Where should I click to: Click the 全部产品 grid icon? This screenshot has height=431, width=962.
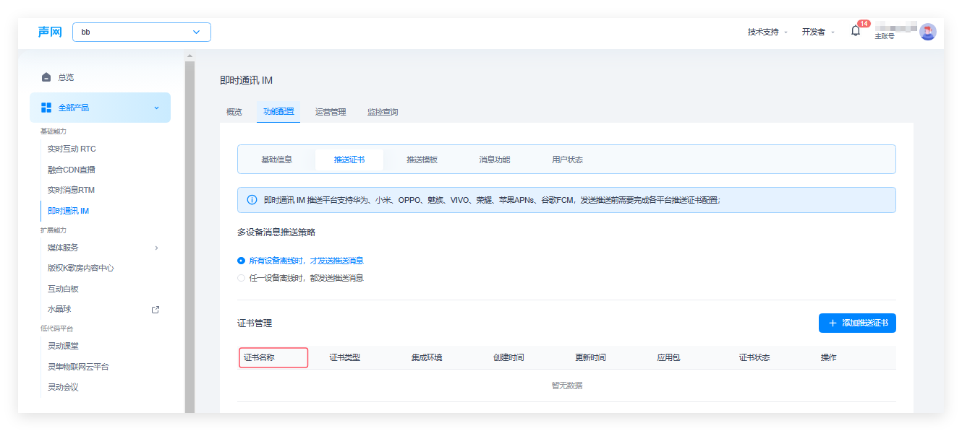click(x=46, y=108)
